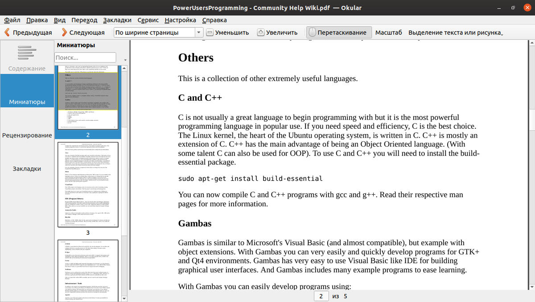Open the Содержание contents panel icon
Viewport: 535px width, 302px height.
(x=27, y=53)
